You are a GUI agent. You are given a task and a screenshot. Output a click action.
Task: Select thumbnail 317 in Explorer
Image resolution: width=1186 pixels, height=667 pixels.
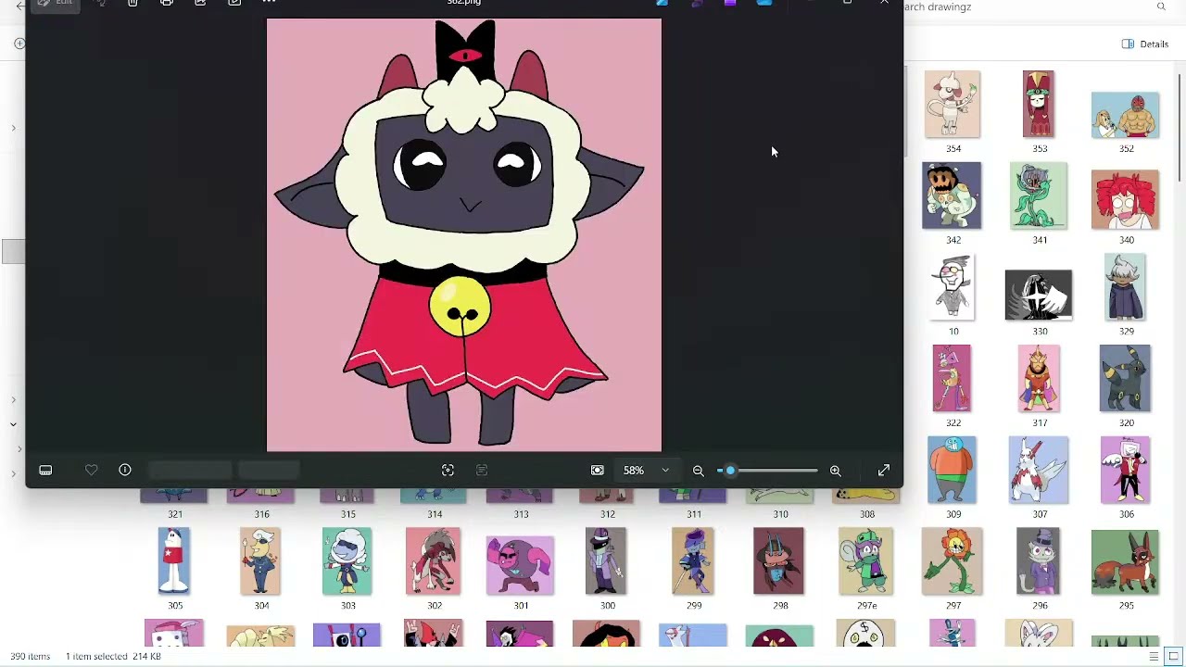click(1039, 378)
